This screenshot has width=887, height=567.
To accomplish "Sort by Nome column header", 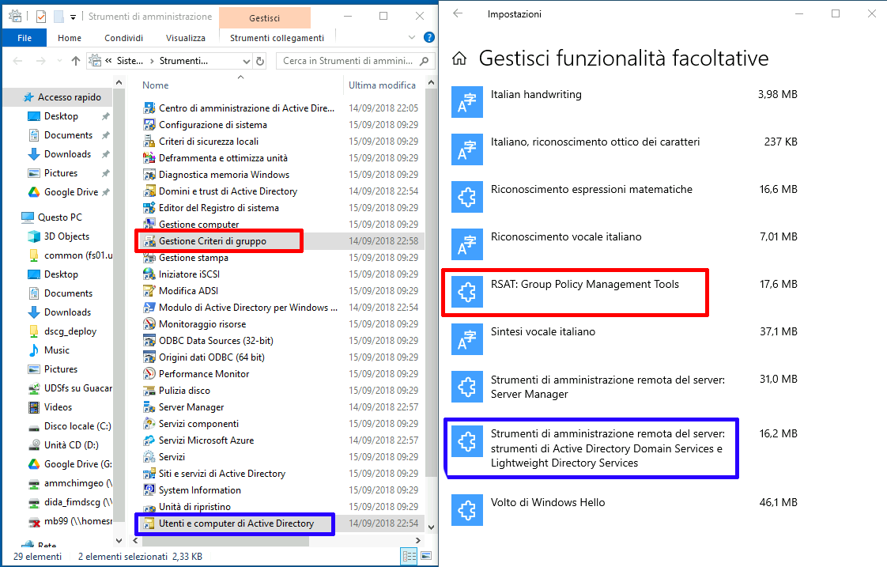I will 156,85.
